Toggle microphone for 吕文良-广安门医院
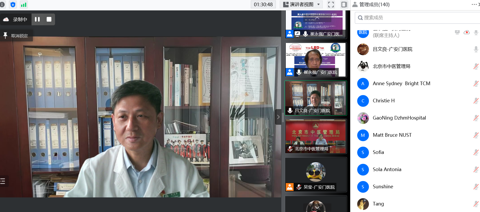480x212 pixels. (x=476, y=49)
